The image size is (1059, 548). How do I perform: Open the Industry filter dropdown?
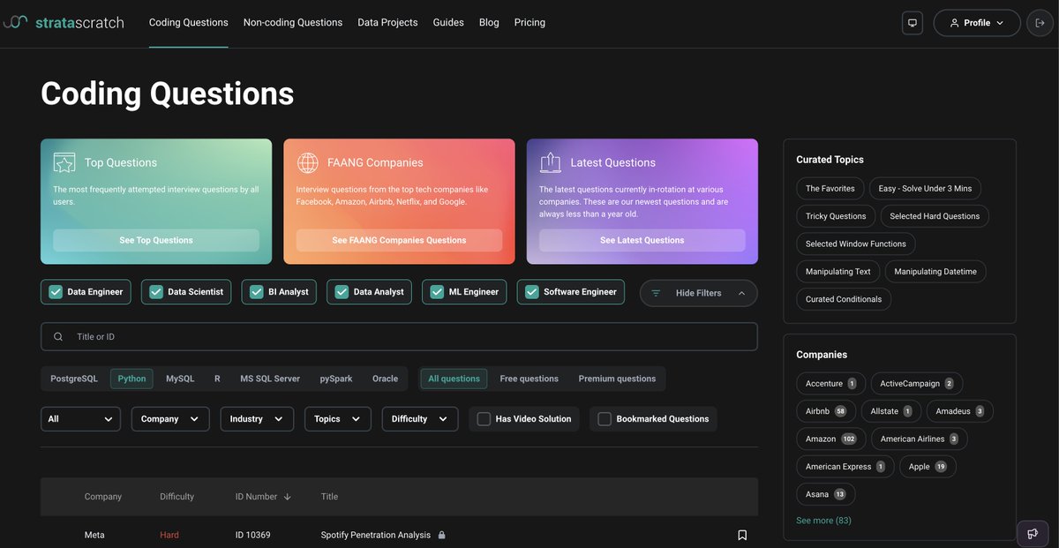click(x=257, y=419)
